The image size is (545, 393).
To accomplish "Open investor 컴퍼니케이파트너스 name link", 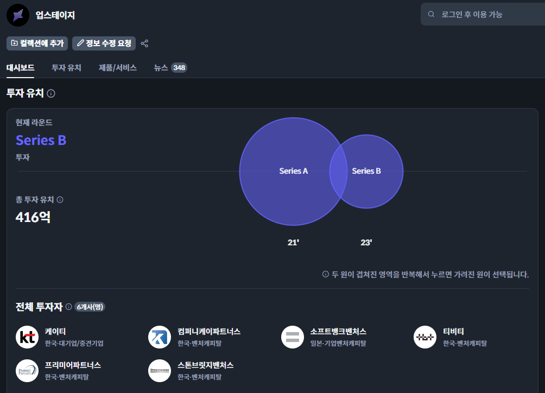I will point(209,332).
